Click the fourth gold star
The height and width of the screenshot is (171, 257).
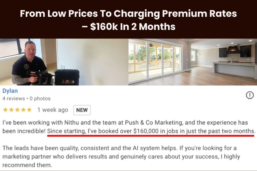click(23, 110)
